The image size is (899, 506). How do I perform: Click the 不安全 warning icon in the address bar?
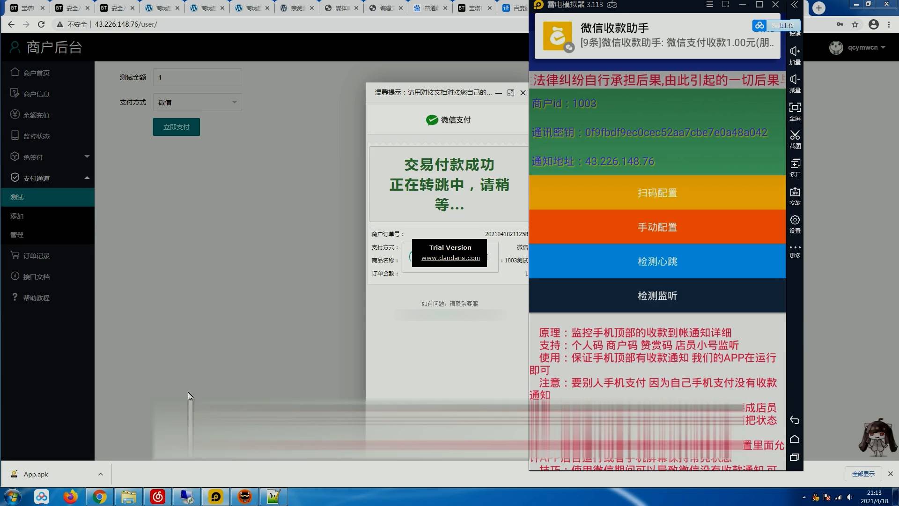point(60,24)
